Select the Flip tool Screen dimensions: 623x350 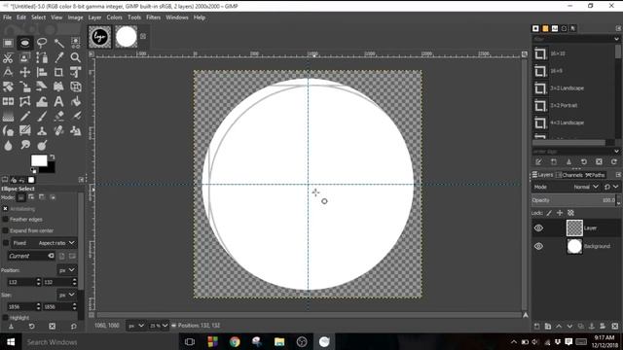(8, 101)
